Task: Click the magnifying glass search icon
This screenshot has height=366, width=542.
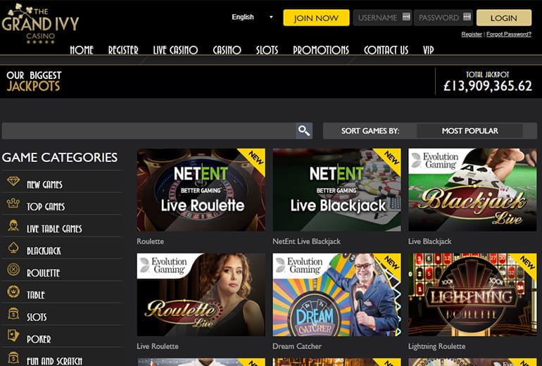Action: pos(304,131)
